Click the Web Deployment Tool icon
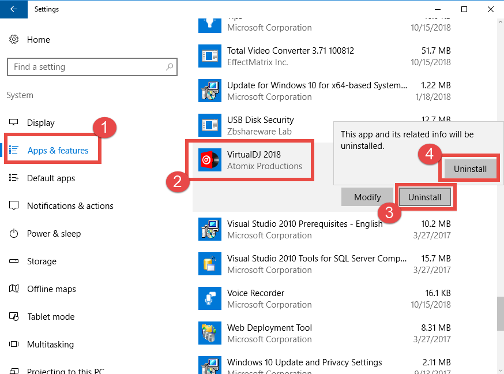504x374 pixels. point(210,333)
